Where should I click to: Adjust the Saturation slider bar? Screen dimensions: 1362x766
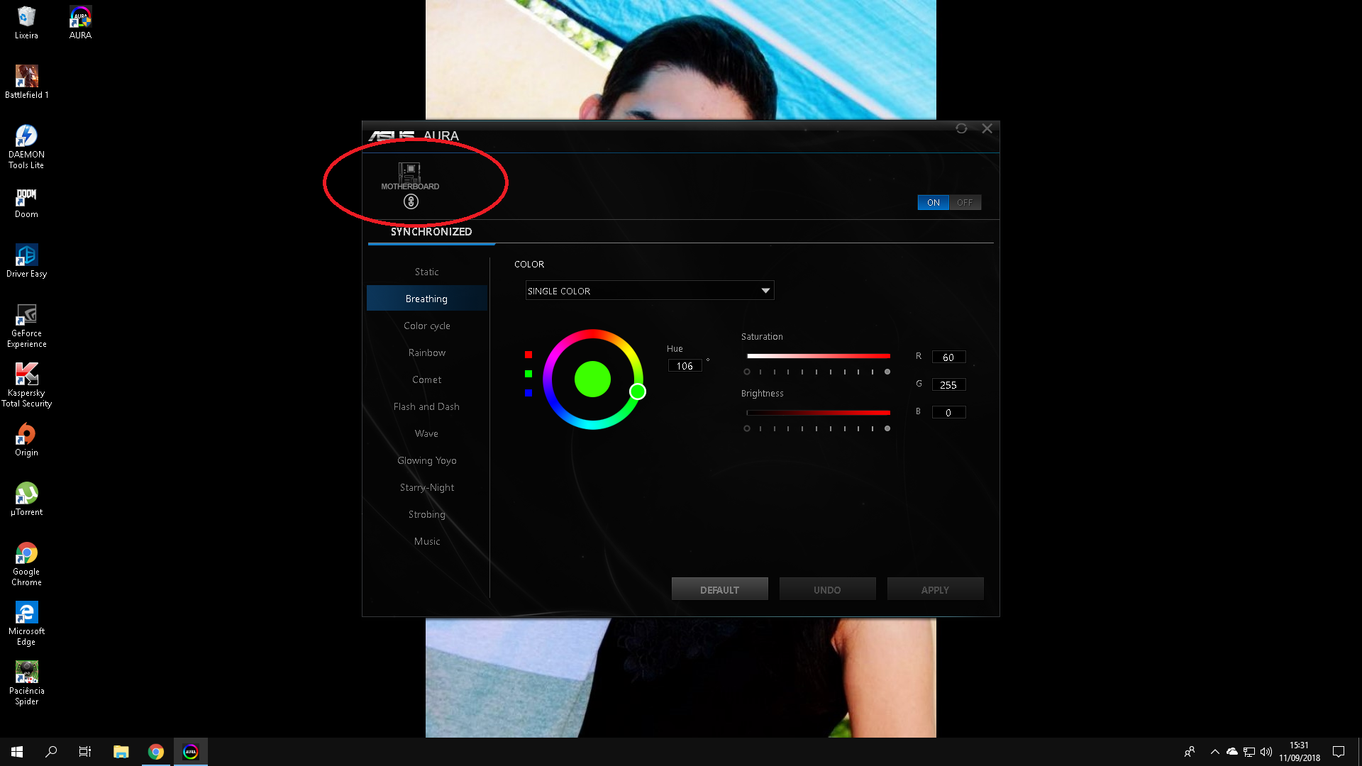[818, 356]
